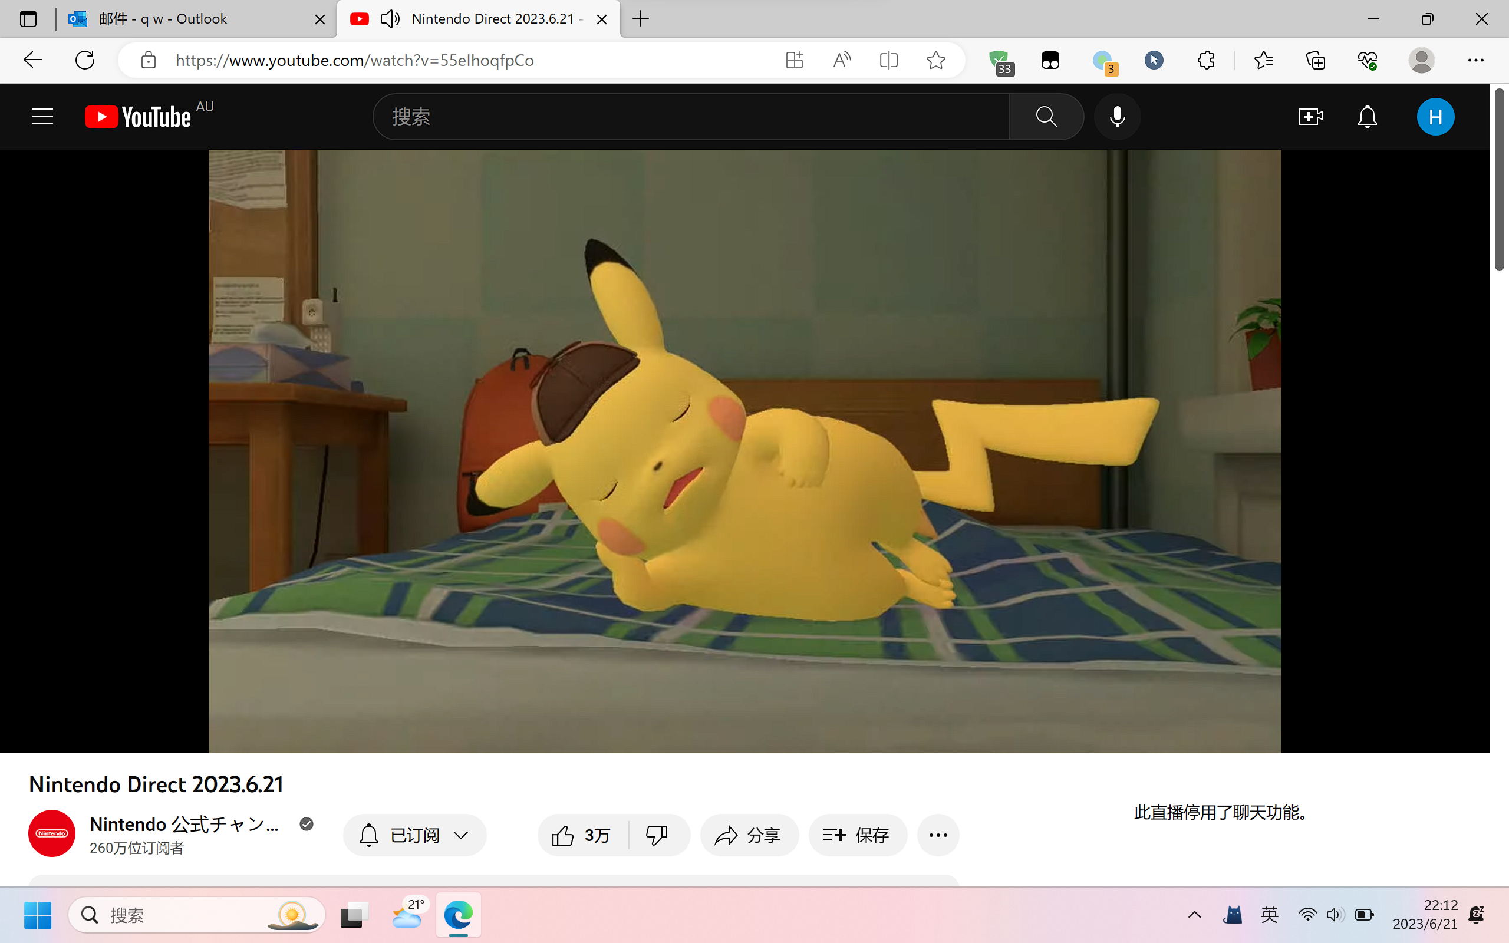
Task: Open the black mask extension icon
Action: 1050,60
